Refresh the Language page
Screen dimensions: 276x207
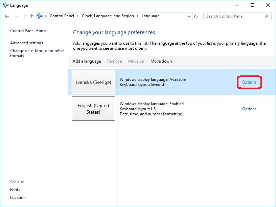(196, 16)
